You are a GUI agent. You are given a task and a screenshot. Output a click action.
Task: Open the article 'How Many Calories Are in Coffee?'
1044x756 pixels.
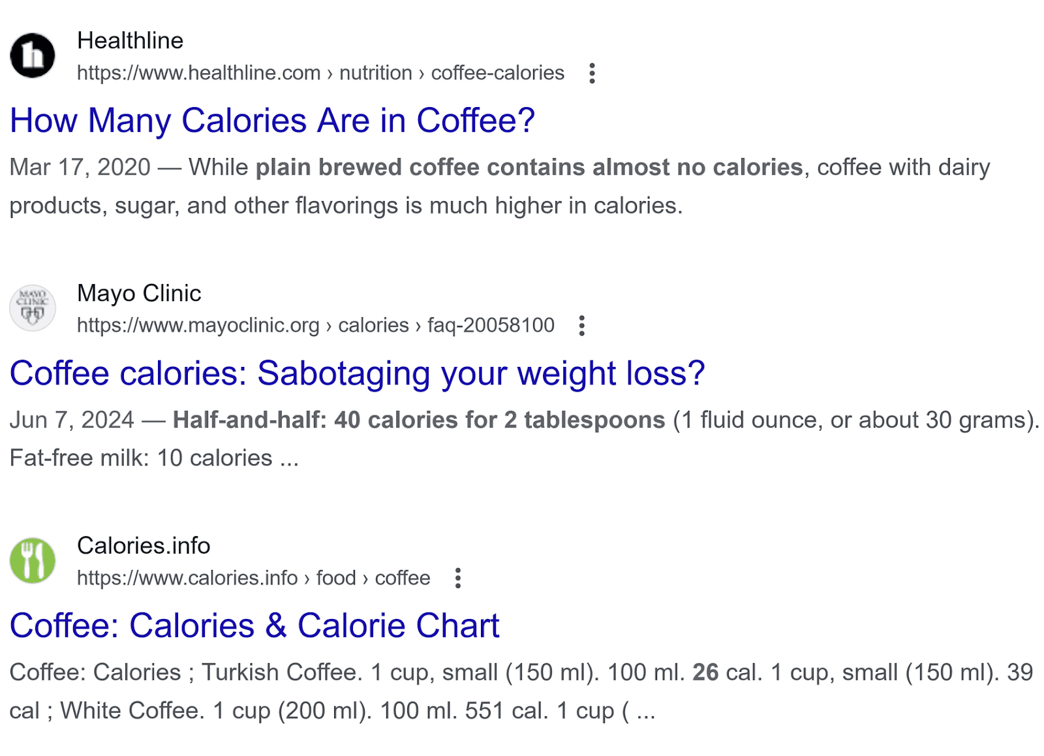(x=273, y=120)
